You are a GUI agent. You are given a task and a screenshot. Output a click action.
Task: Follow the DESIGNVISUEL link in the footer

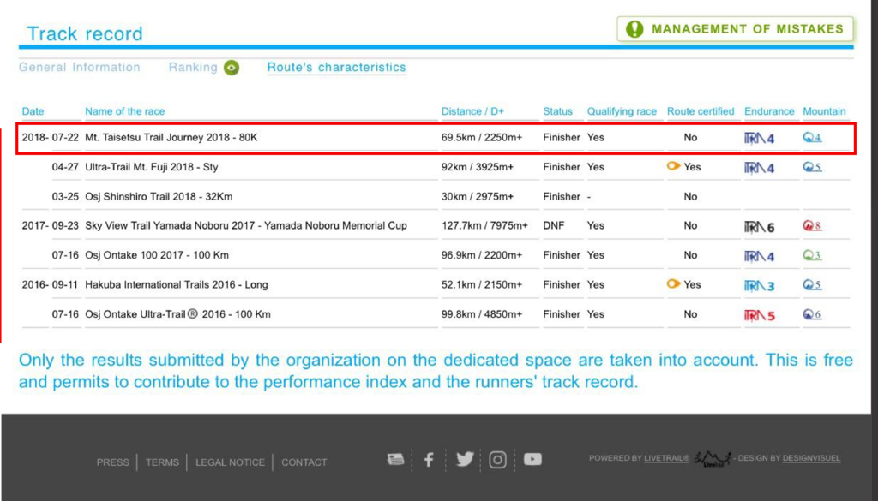click(811, 458)
